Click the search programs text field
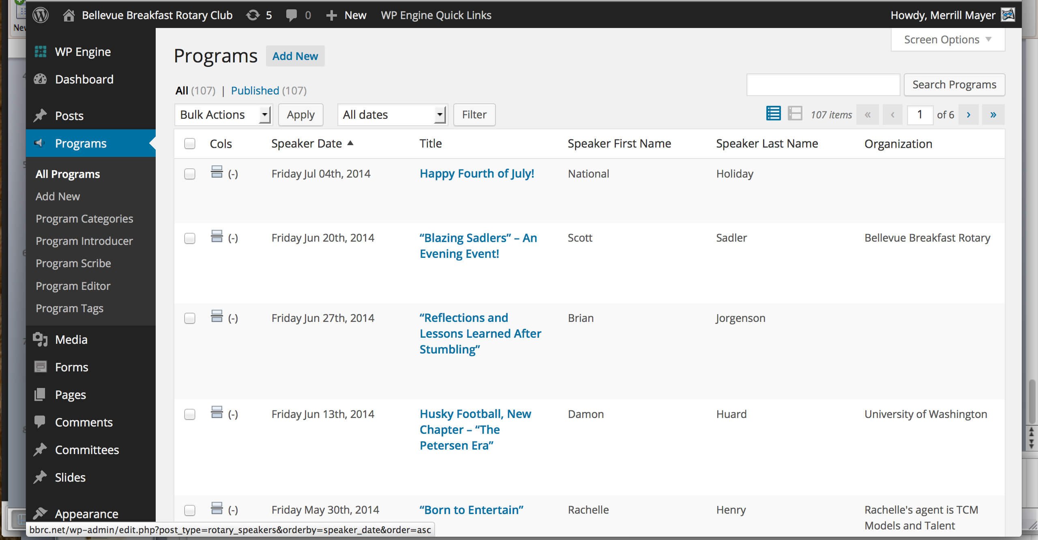1038x540 pixels. tap(823, 85)
